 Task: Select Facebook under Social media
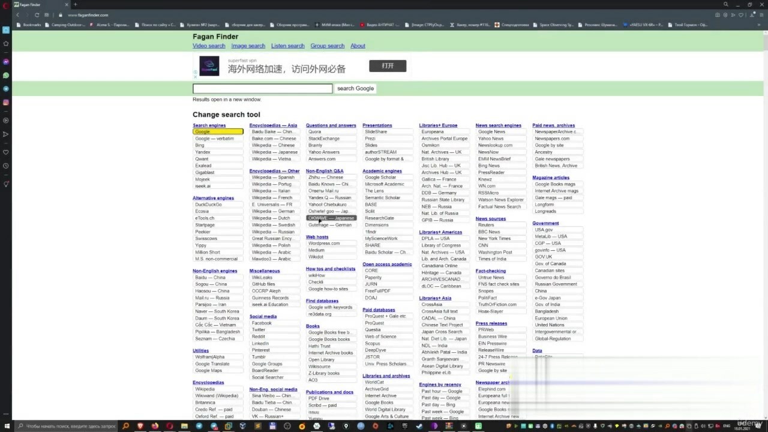click(275, 323)
